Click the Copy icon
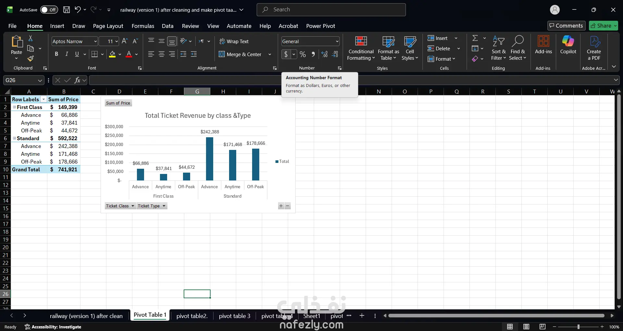This screenshot has width=623, height=331. click(x=31, y=48)
